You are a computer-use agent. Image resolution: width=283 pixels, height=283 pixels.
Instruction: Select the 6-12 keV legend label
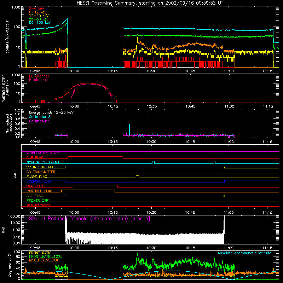click(37, 12)
